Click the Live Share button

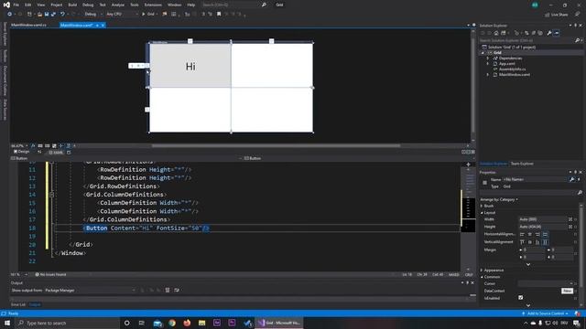click(x=557, y=15)
